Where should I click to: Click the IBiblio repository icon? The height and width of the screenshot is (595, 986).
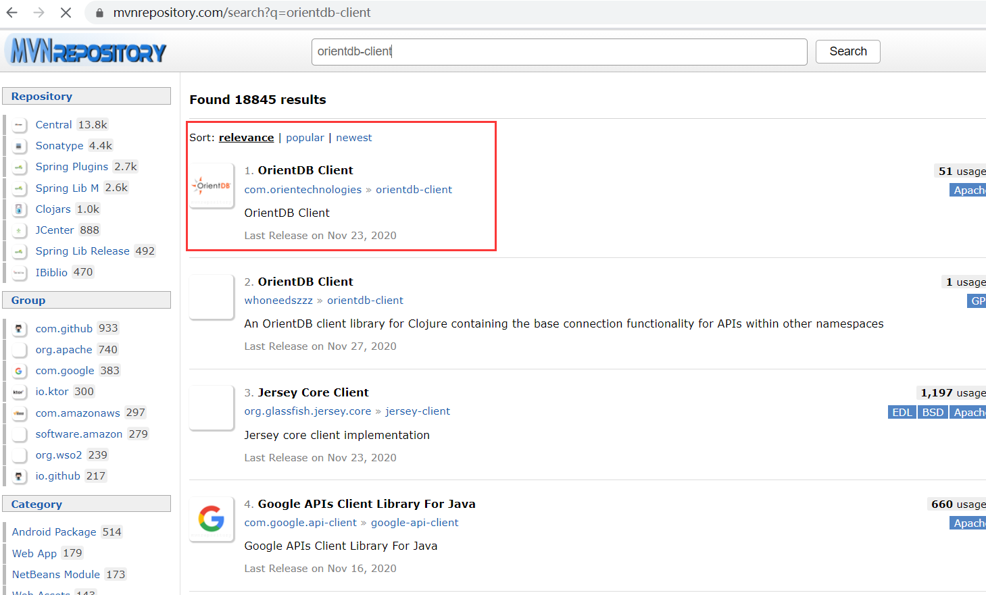(x=20, y=273)
